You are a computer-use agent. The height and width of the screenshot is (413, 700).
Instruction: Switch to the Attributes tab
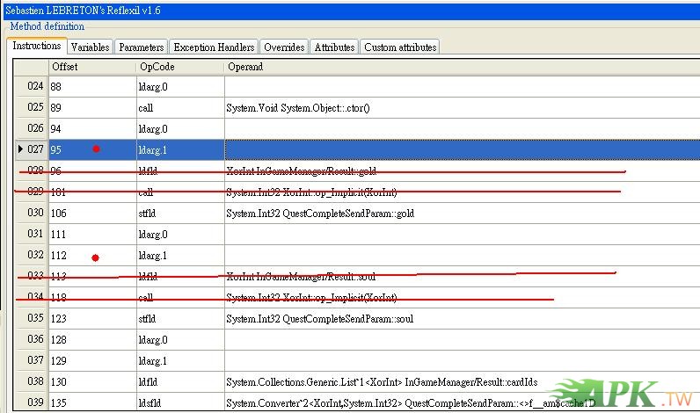pyautogui.click(x=334, y=47)
